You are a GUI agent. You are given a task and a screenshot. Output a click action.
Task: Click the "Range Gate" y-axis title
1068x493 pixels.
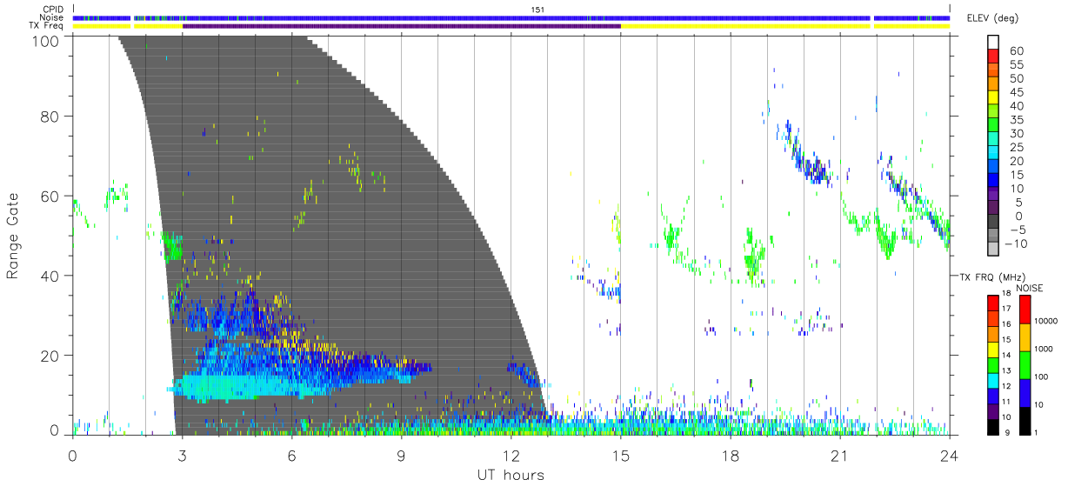[x=14, y=237]
